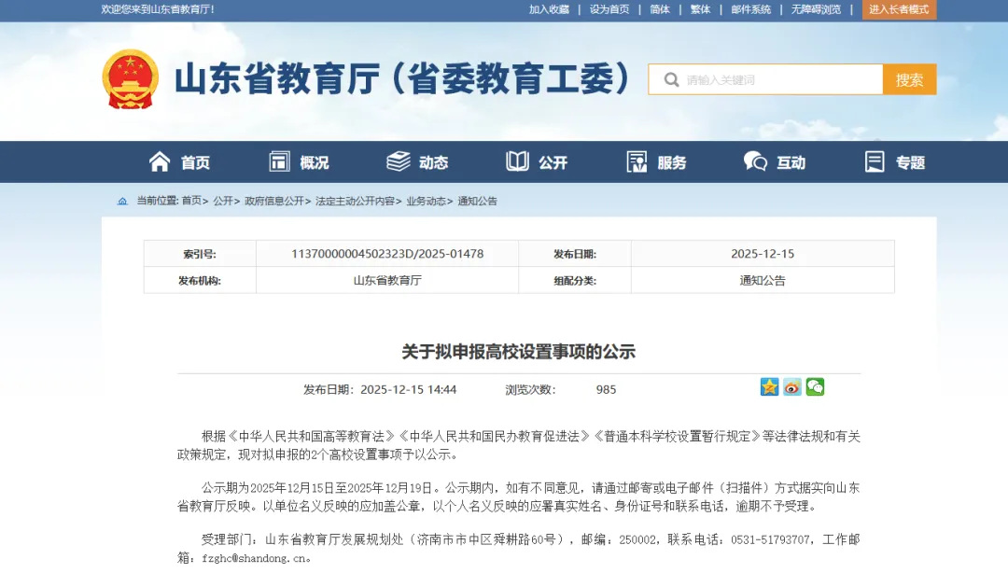Screen dimensions: 1008x587
Task: Click the 动态 stacked-layers icon
Action: (x=399, y=161)
